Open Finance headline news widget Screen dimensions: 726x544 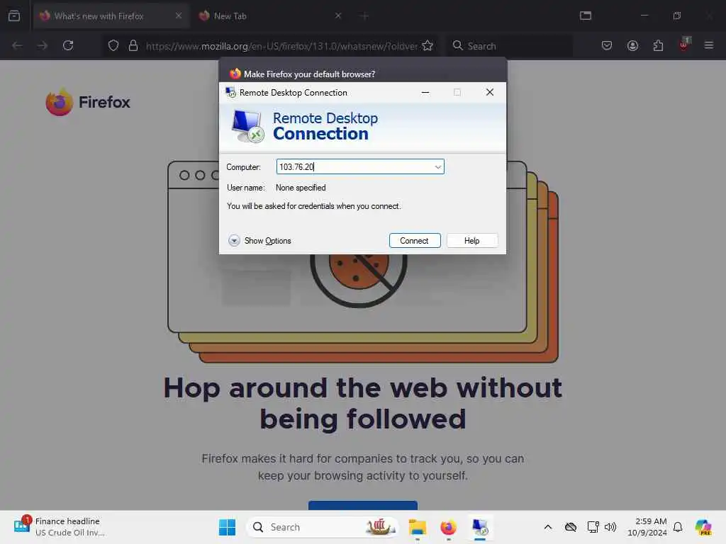pyautogui.click(x=60, y=527)
